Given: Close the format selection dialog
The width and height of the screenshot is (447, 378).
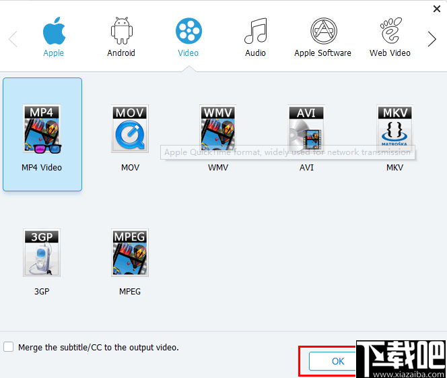Looking at the screenshot, I should tap(436, 9).
